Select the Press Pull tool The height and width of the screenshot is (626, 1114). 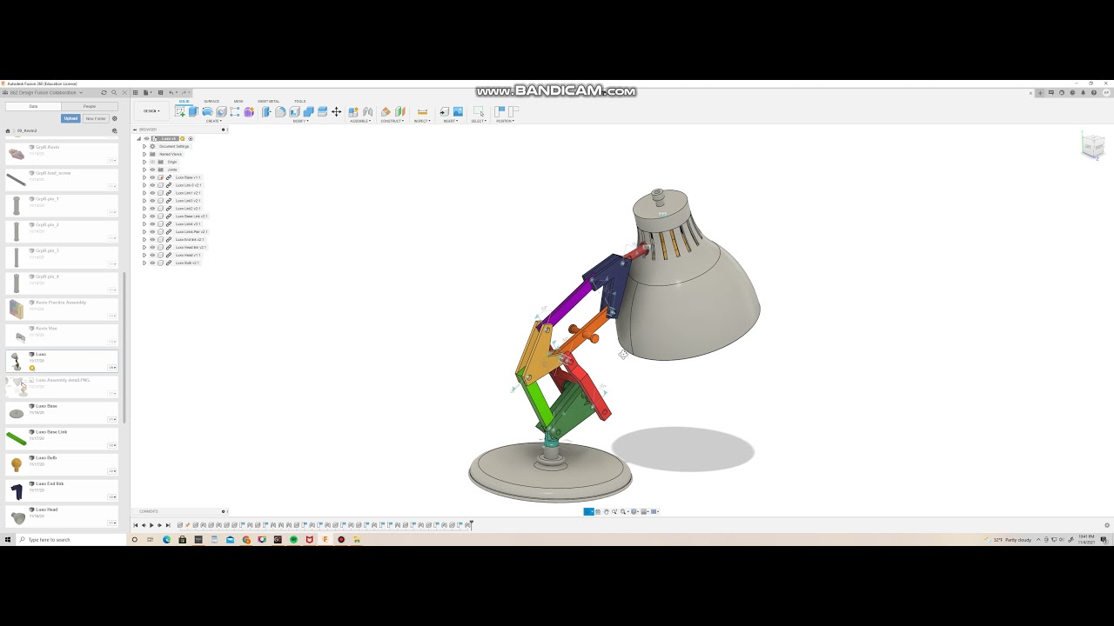(x=266, y=111)
